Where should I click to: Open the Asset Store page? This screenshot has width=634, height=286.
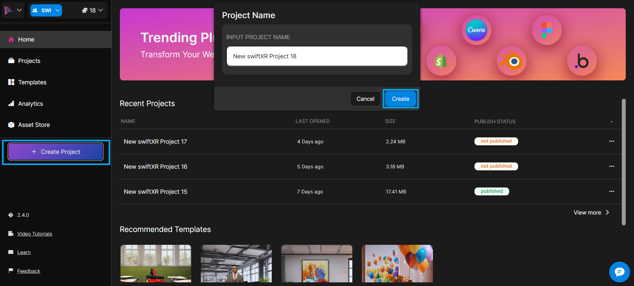click(34, 125)
